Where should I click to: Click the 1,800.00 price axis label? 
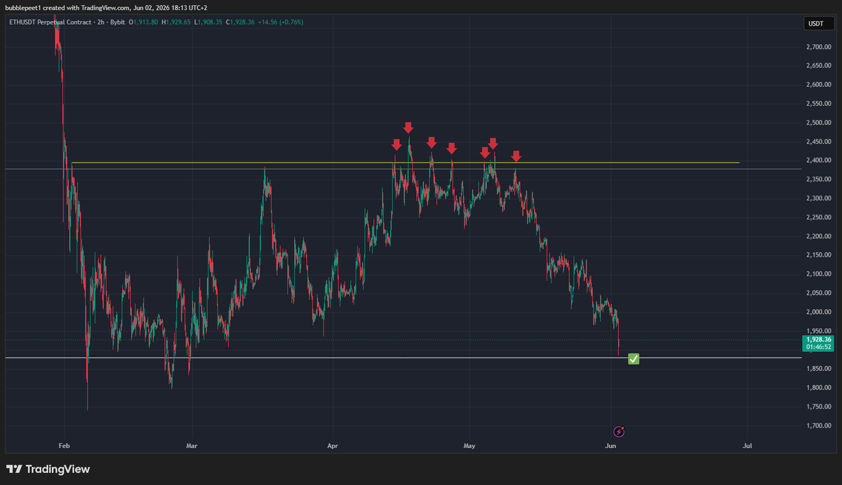pos(819,388)
